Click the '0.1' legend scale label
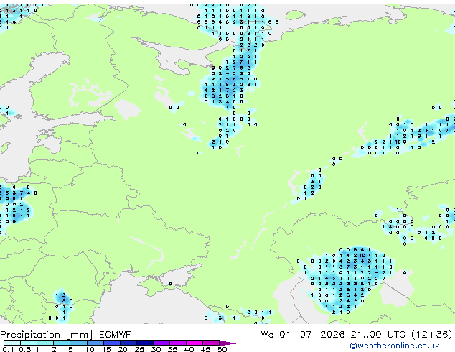Viewport: 455px width, 352px height. tap(8, 349)
